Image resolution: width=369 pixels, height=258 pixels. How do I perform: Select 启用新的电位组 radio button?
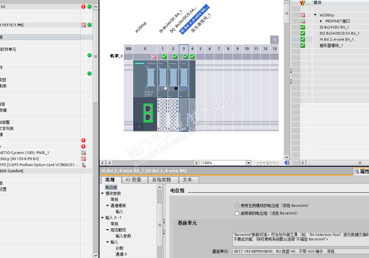tap(237, 213)
